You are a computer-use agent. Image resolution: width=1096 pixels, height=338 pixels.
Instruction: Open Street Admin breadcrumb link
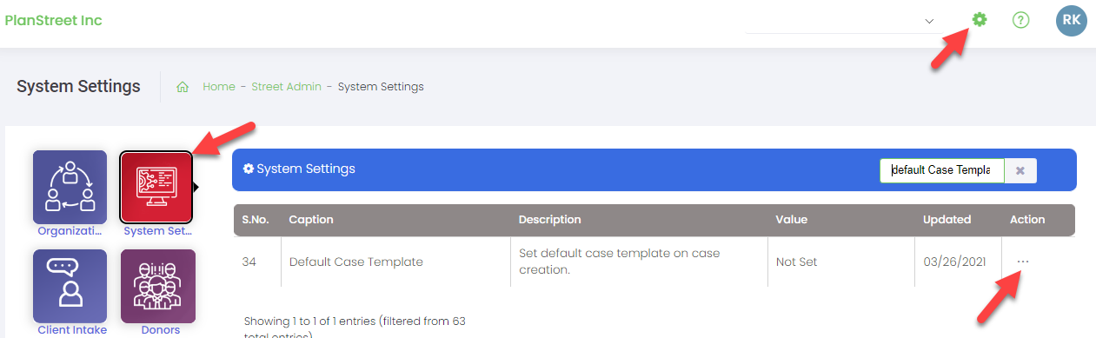286,87
